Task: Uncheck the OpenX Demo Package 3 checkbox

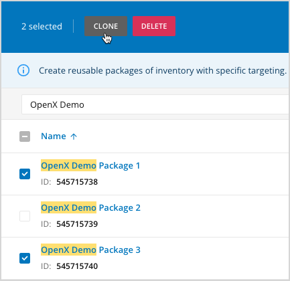Action: click(25, 258)
